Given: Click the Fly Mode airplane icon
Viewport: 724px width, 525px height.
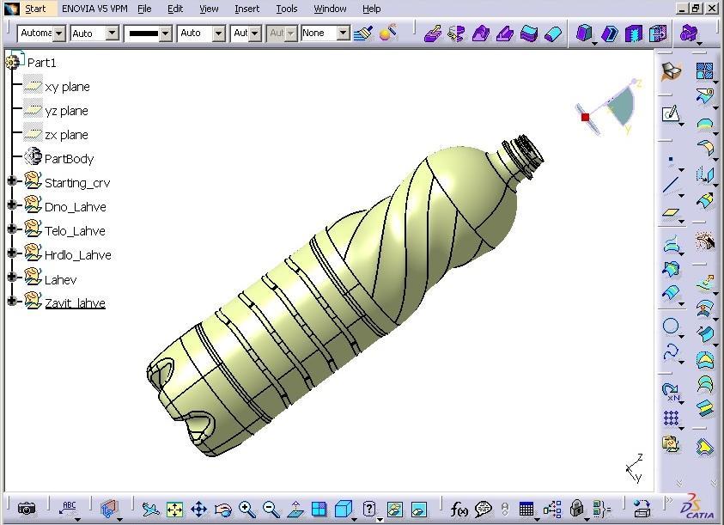Looking at the screenshot, I should [150, 510].
